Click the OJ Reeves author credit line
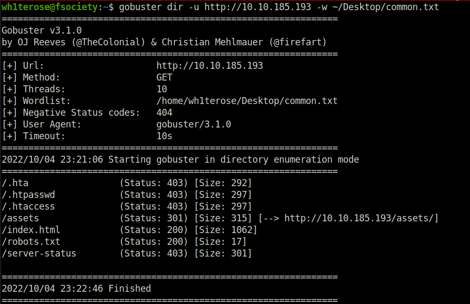 (164, 42)
